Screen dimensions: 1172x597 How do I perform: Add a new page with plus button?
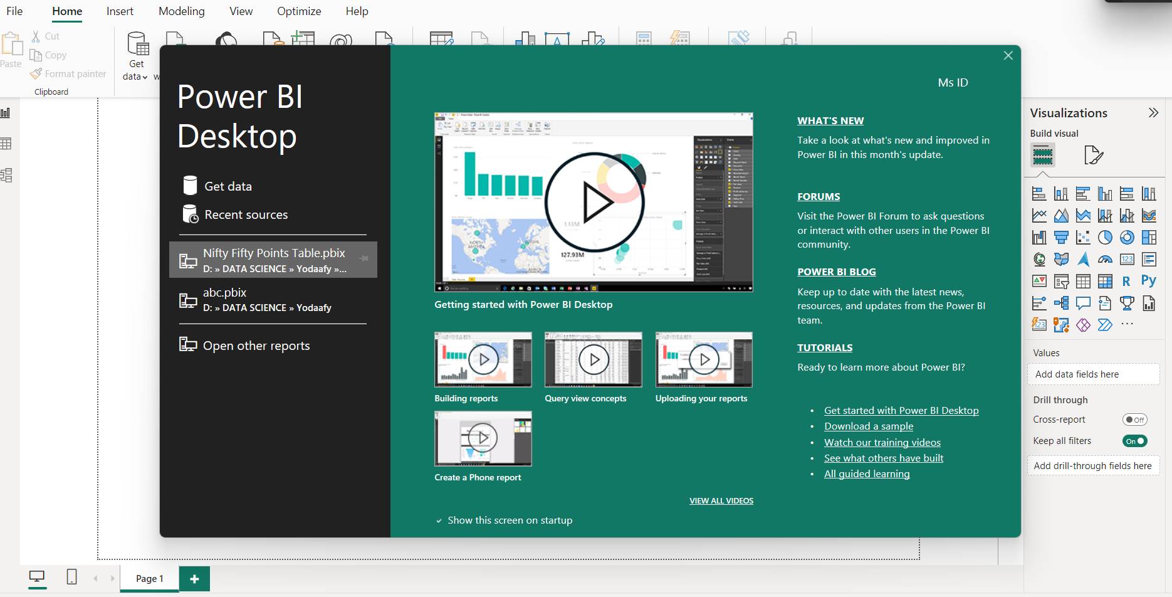coord(194,579)
